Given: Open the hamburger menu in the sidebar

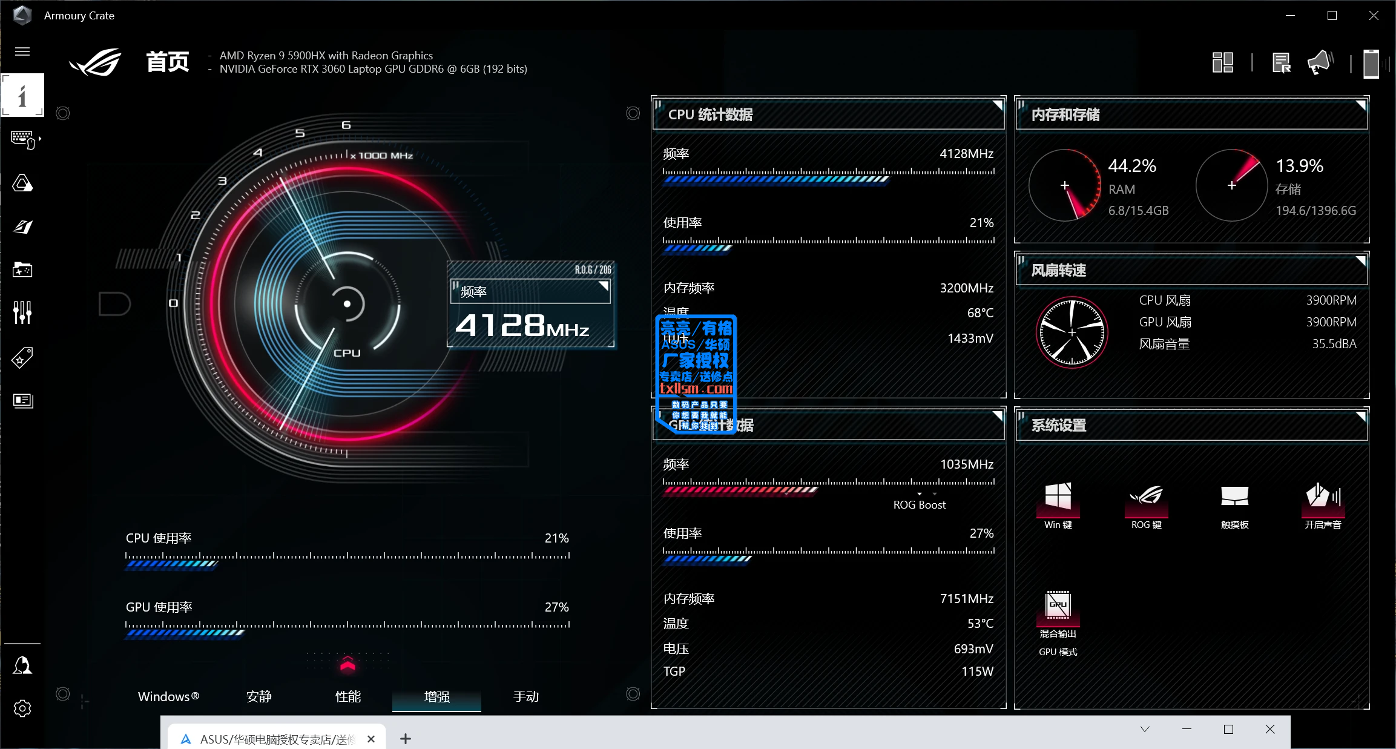Looking at the screenshot, I should pos(22,51).
